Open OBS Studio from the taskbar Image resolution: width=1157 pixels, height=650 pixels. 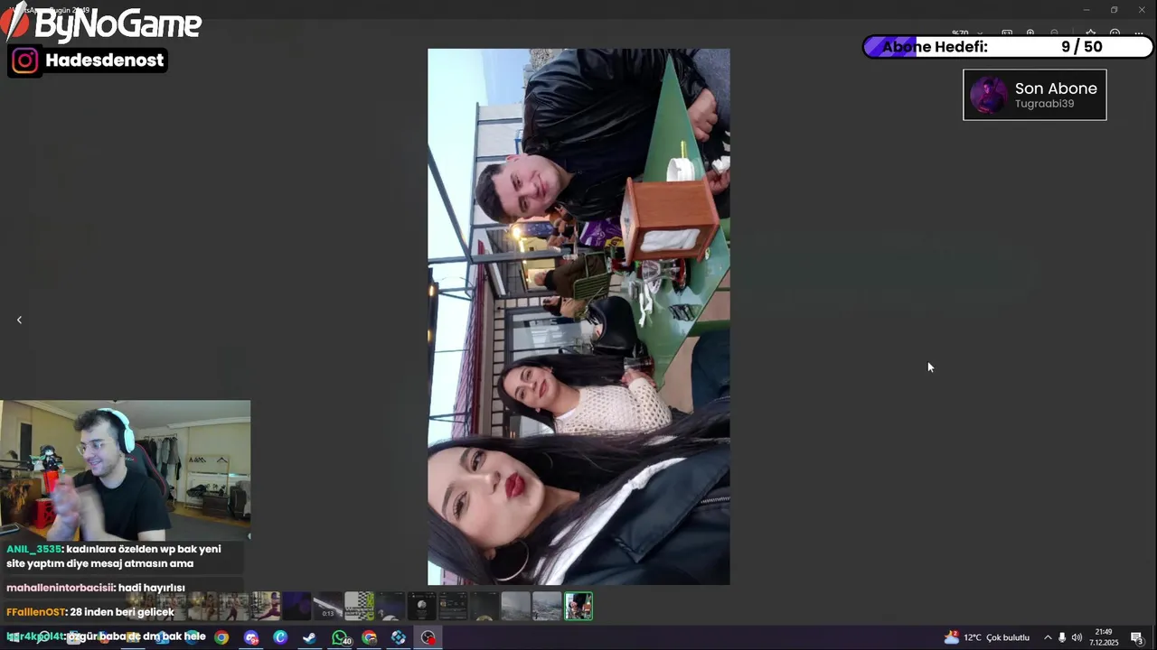point(428,637)
